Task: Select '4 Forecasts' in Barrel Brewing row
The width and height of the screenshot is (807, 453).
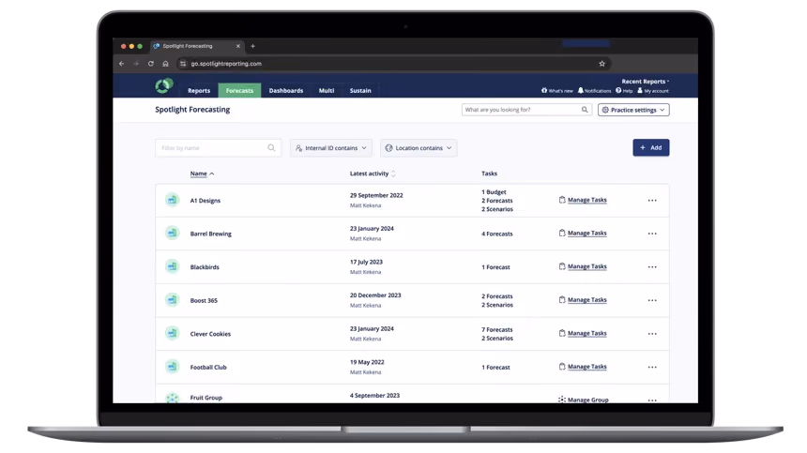Action: tap(497, 234)
